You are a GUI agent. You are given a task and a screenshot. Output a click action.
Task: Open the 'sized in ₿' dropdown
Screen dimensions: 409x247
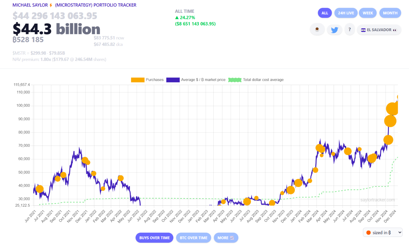(383, 233)
